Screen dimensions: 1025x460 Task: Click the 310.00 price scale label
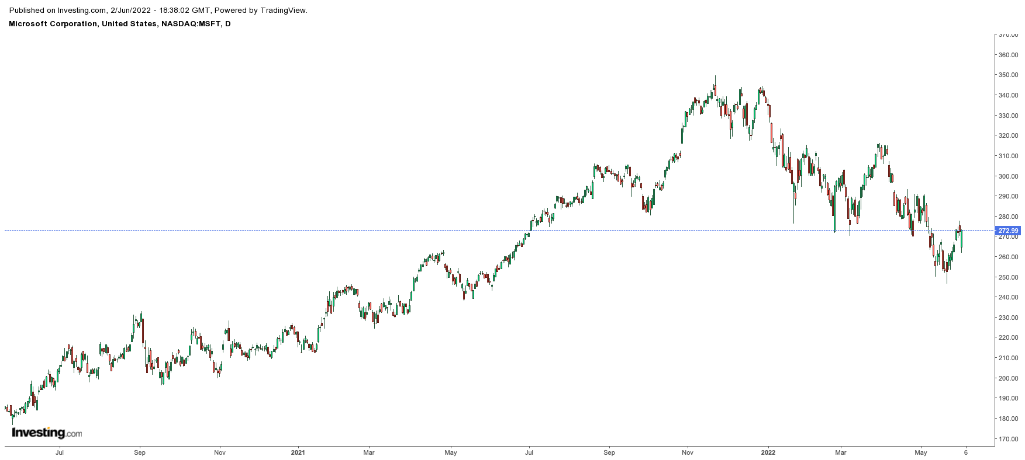1009,156
